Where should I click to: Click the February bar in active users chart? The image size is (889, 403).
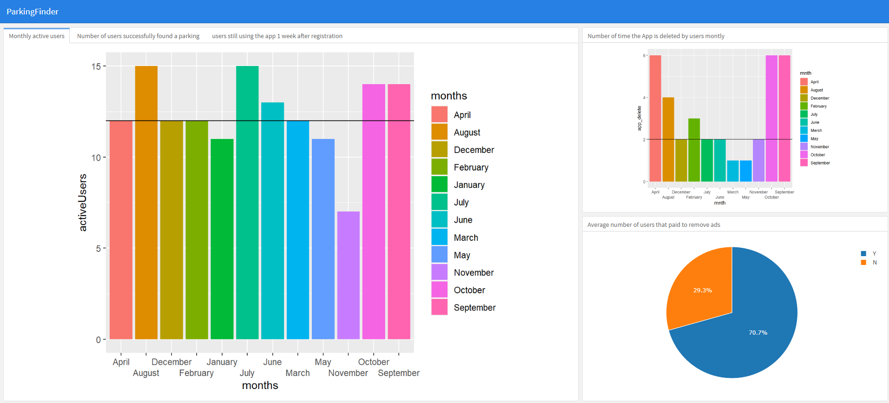(x=197, y=230)
